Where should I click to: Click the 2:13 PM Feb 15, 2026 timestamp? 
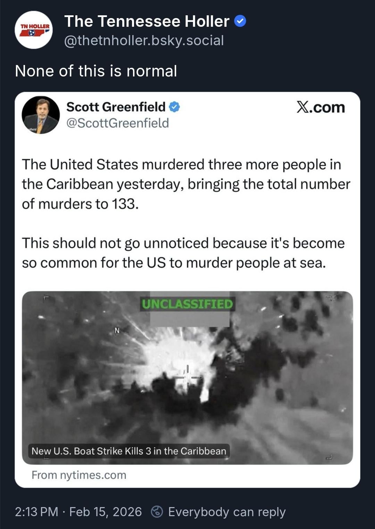coord(78,512)
